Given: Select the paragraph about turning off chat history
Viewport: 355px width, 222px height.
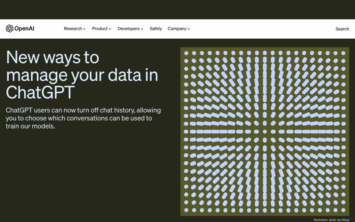Looking at the screenshot, I should pyautogui.click(x=83, y=118).
